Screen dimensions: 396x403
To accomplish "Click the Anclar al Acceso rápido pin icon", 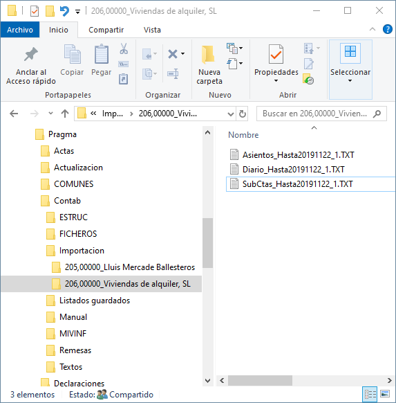I will [31, 54].
